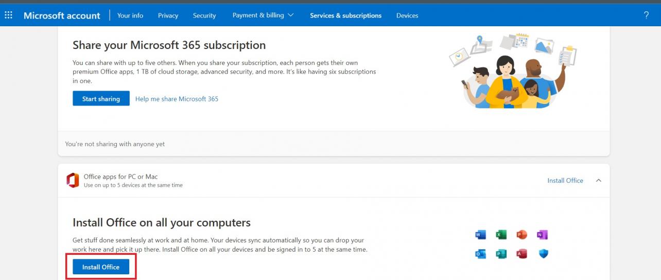Viewport: 661px width, 280px height.
Task: Click the Access app icon
Action: tap(521, 254)
